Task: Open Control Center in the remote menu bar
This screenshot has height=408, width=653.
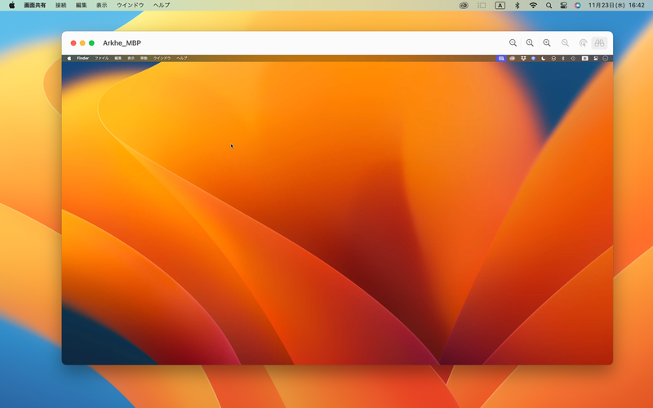Action: tap(596, 58)
